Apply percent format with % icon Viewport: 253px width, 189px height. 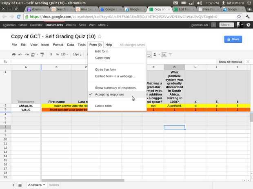tap(58, 54)
